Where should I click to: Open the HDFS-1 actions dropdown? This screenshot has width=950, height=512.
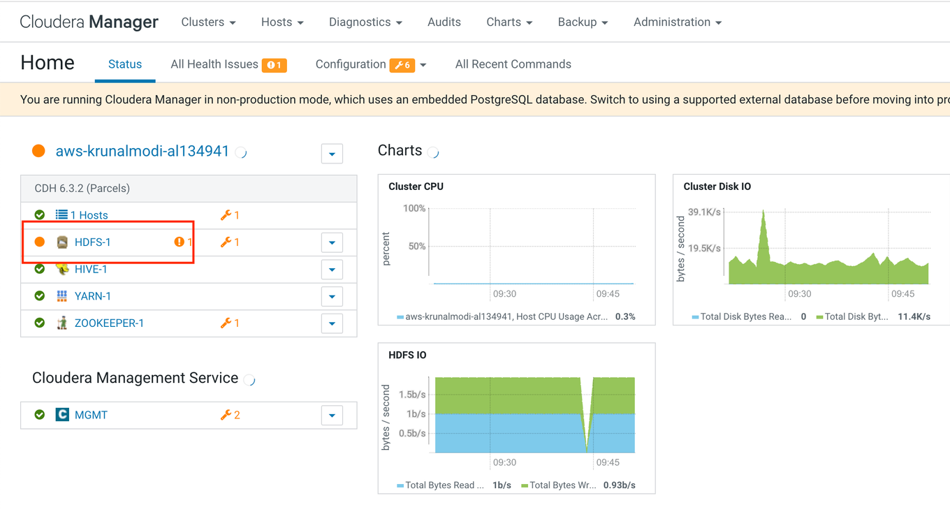332,242
